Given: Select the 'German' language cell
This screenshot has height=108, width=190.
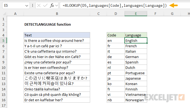Looking at the screenshot, I should point(136,57).
